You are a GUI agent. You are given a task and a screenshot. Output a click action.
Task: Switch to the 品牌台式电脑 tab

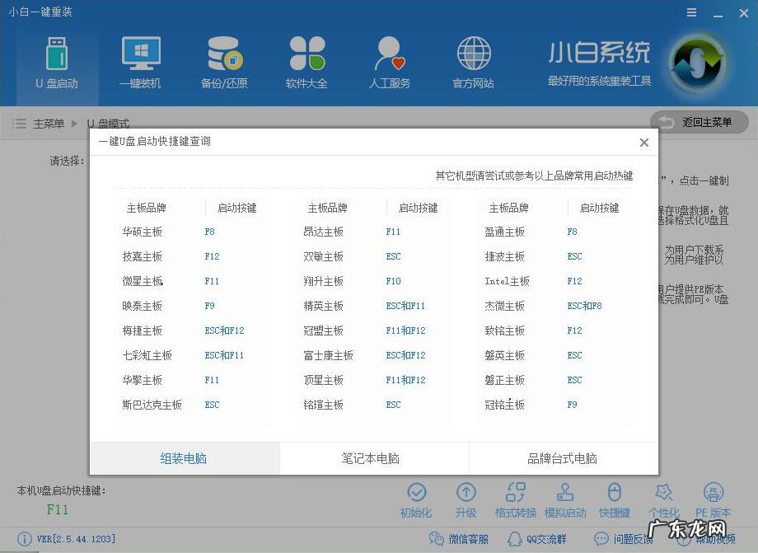[564, 458]
